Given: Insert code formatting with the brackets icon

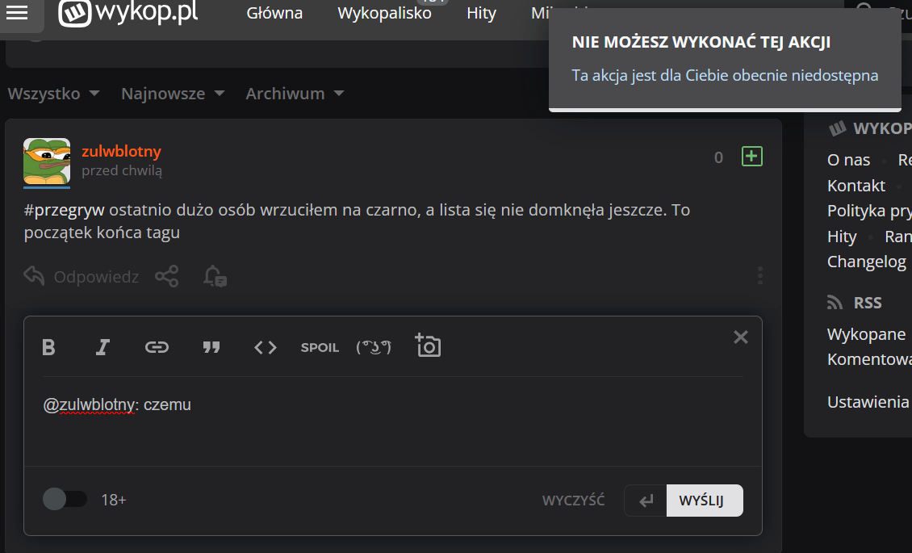Looking at the screenshot, I should pyautogui.click(x=266, y=347).
